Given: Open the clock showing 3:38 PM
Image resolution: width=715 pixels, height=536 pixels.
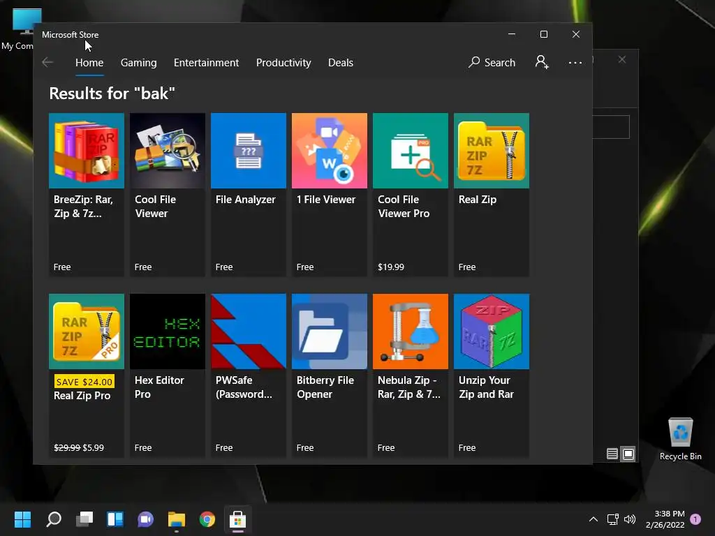Looking at the screenshot, I should point(665,519).
